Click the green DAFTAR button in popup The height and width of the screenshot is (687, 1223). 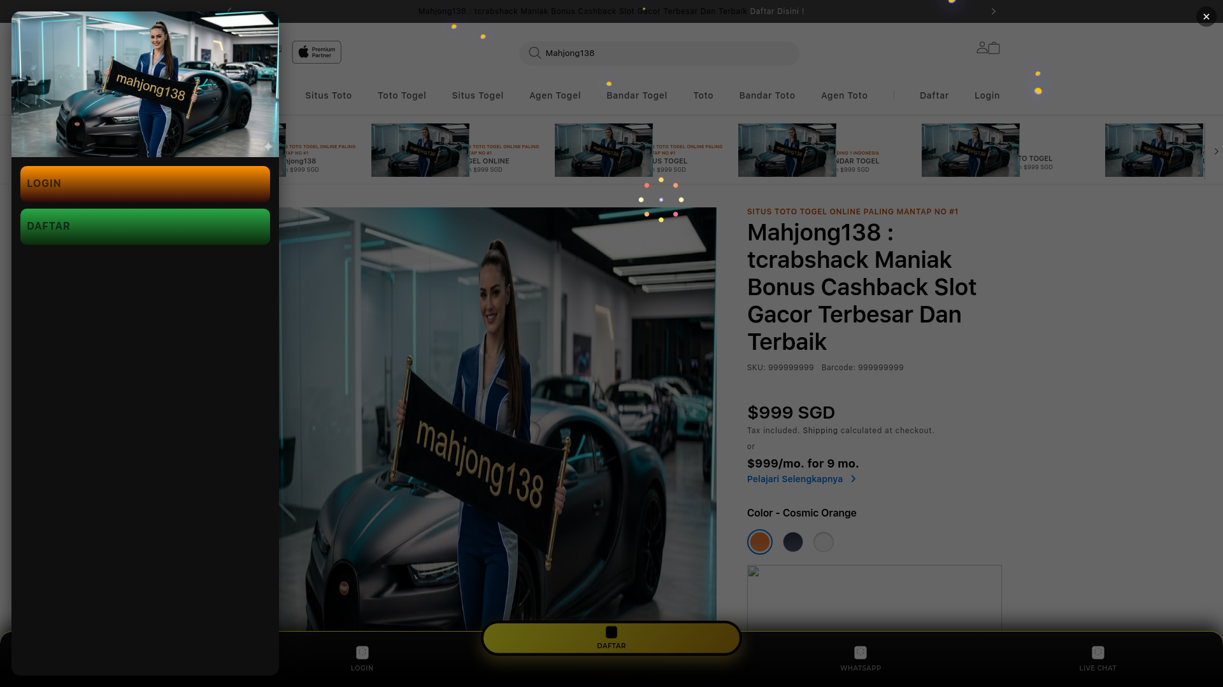pyautogui.click(x=145, y=226)
